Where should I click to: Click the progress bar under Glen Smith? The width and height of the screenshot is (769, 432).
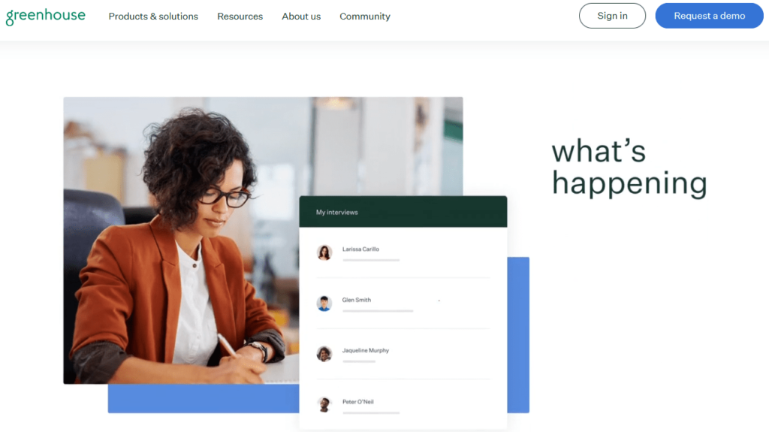click(378, 311)
